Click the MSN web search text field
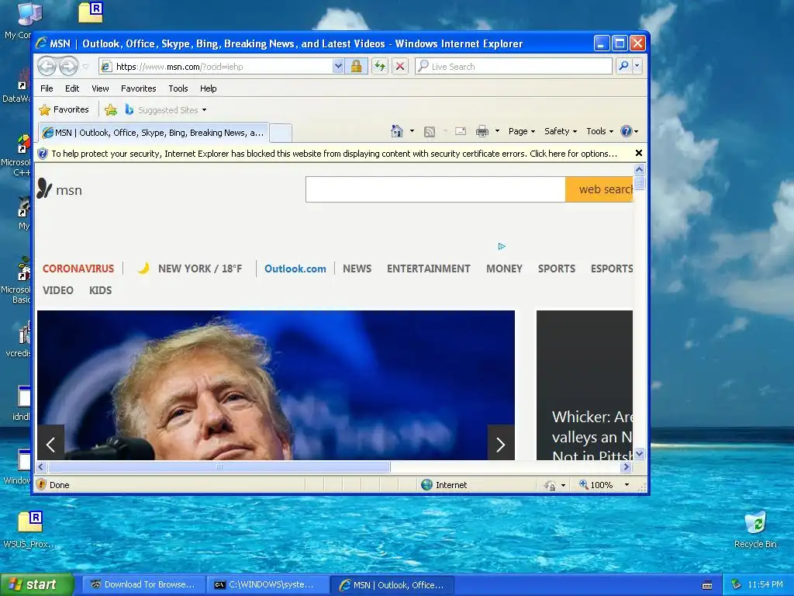 (436, 189)
